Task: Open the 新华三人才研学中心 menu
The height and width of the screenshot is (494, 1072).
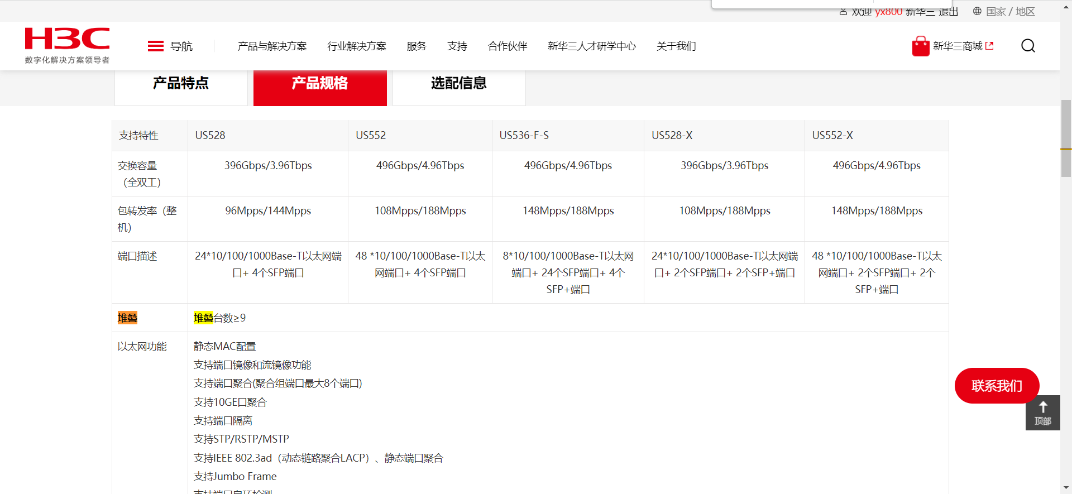Action: (592, 46)
